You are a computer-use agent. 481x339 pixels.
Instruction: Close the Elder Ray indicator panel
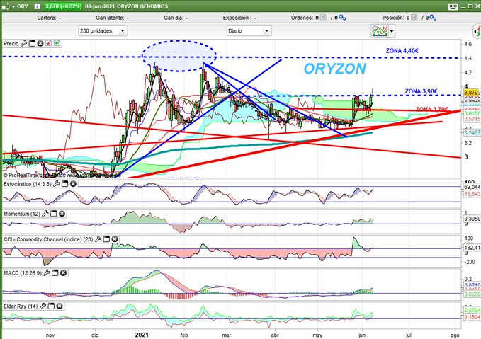pos(60,306)
